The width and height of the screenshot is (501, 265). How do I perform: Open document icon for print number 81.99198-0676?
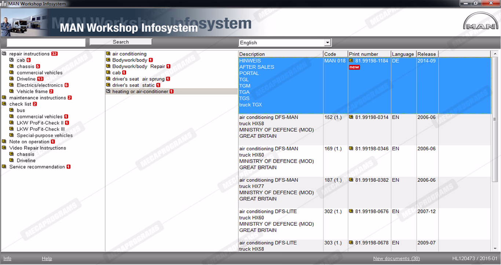(x=351, y=211)
